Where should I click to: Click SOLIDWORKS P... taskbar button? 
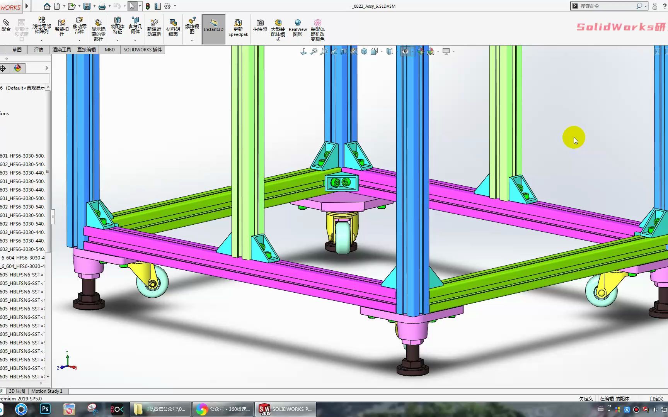point(285,409)
